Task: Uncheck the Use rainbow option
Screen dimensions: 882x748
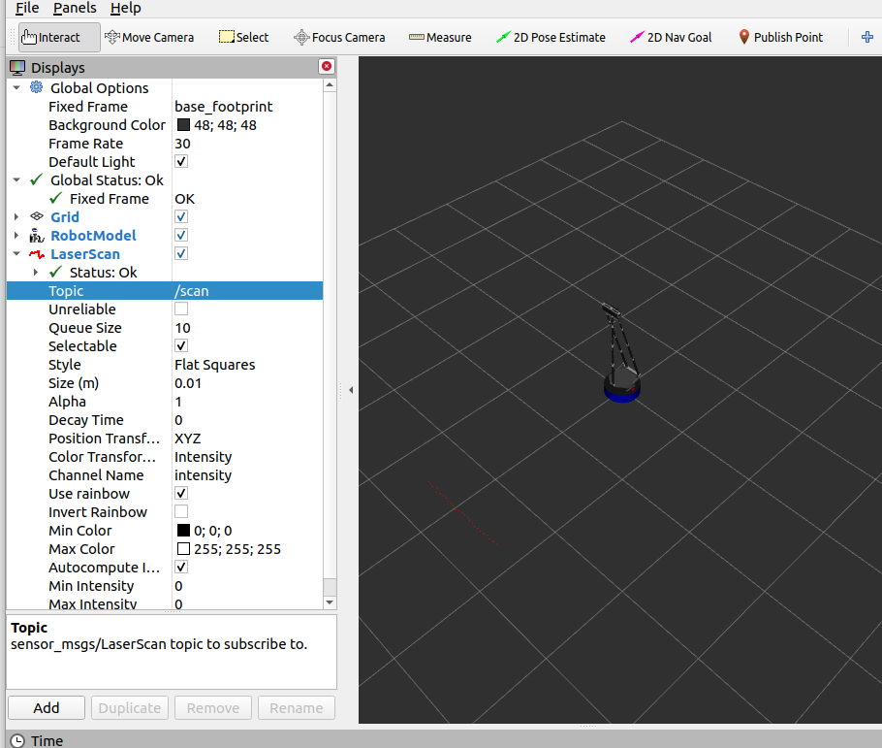Action: click(x=181, y=494)
